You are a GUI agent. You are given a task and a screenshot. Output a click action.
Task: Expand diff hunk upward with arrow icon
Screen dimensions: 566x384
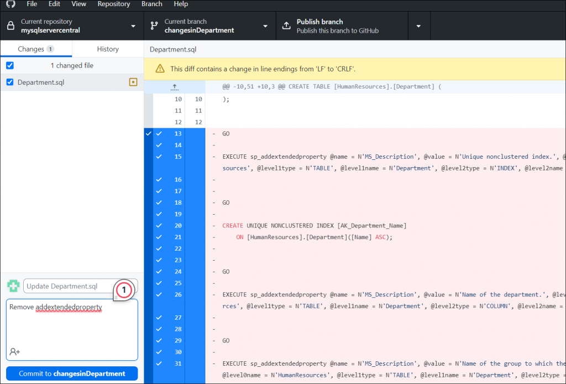(x=174, y=87)
